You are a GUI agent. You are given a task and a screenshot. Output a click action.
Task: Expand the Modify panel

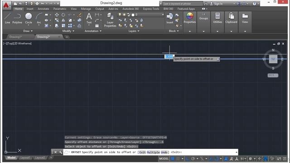coord(68,31)
